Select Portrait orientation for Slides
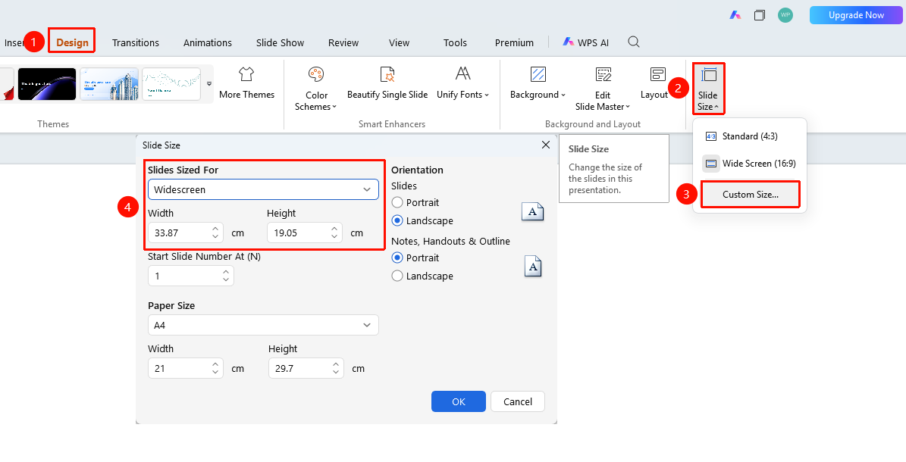This screenshot has height=462, width=906. pos(415,203)
